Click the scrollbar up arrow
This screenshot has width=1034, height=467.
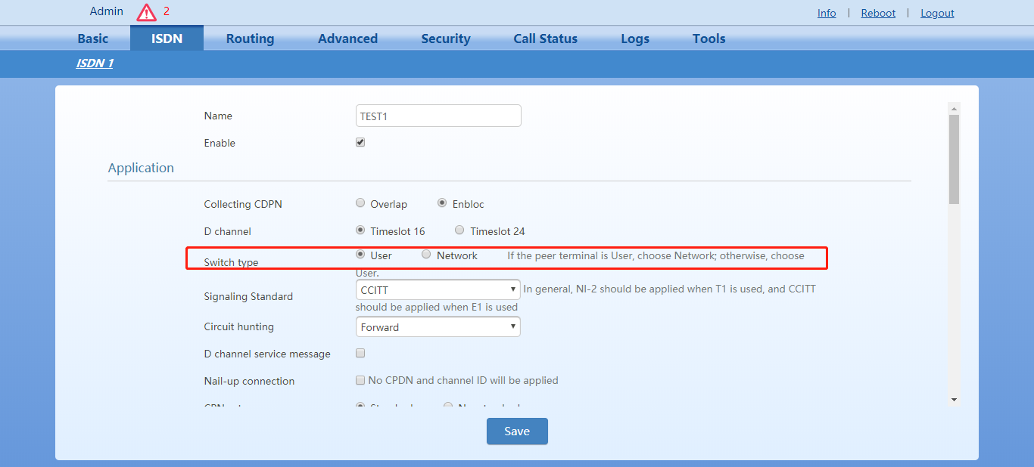(954, 109)
